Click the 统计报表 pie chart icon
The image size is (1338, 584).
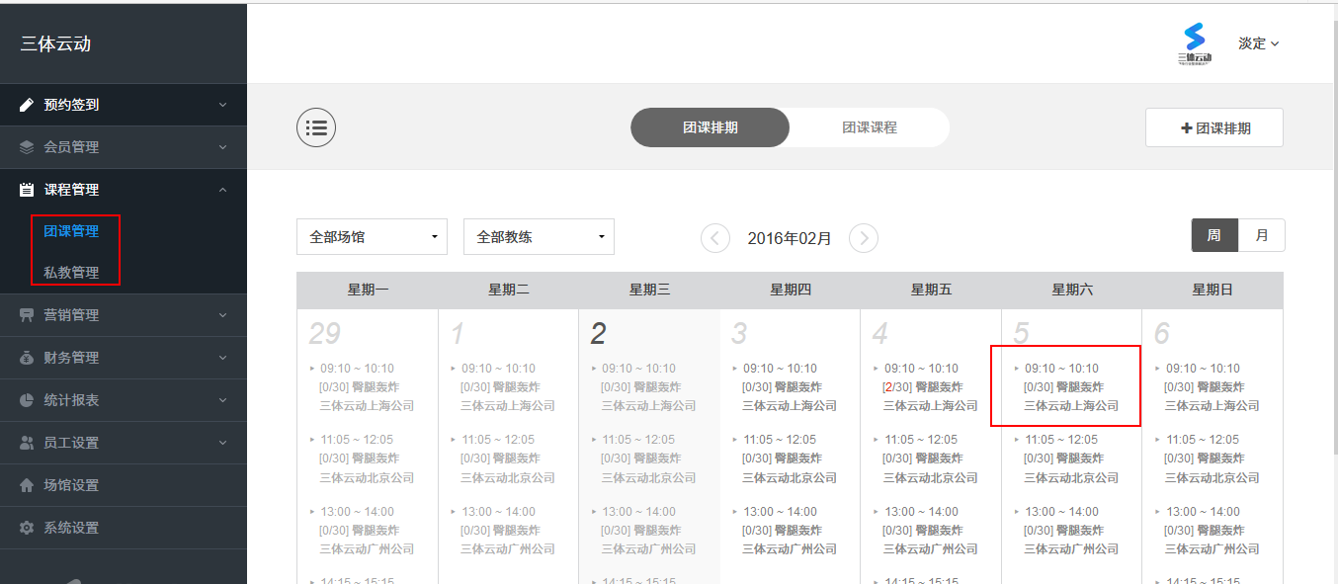click(x=27, y=400)
